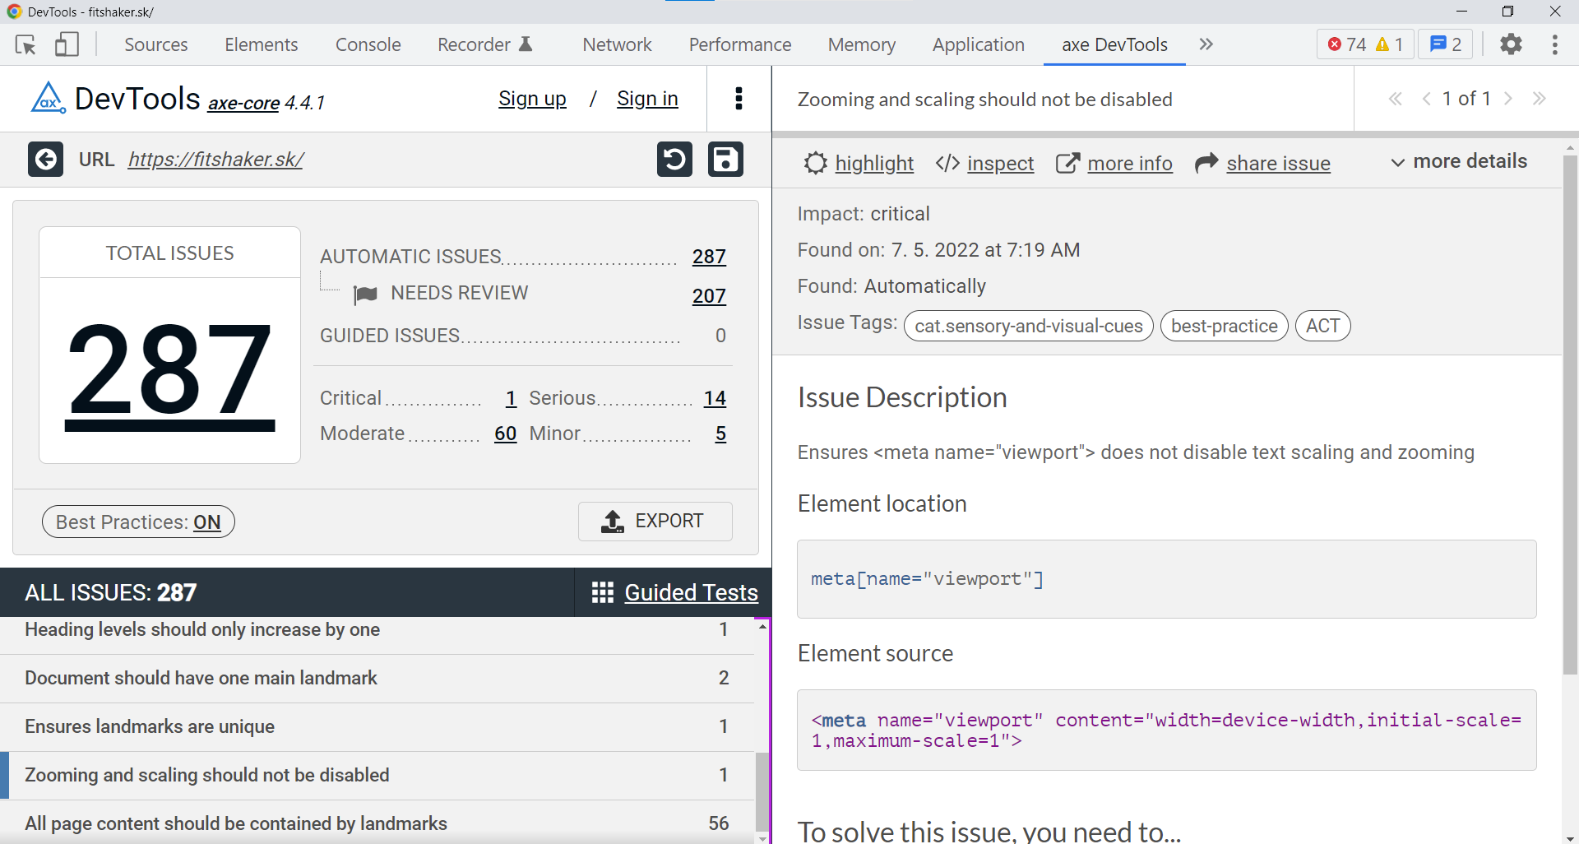The width and height of the screenshot is (1579, 844).
Task: Click the back arrow beside URL
Action: [45, 160]
